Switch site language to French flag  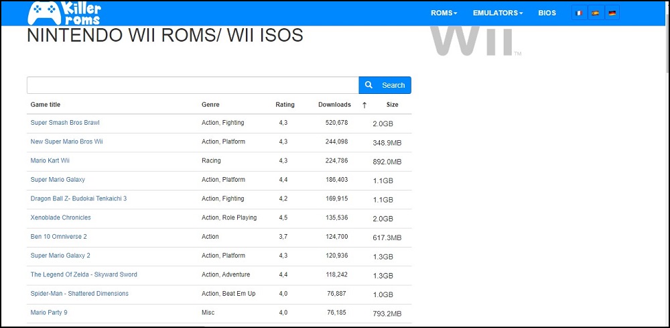(x=579, y=13)
